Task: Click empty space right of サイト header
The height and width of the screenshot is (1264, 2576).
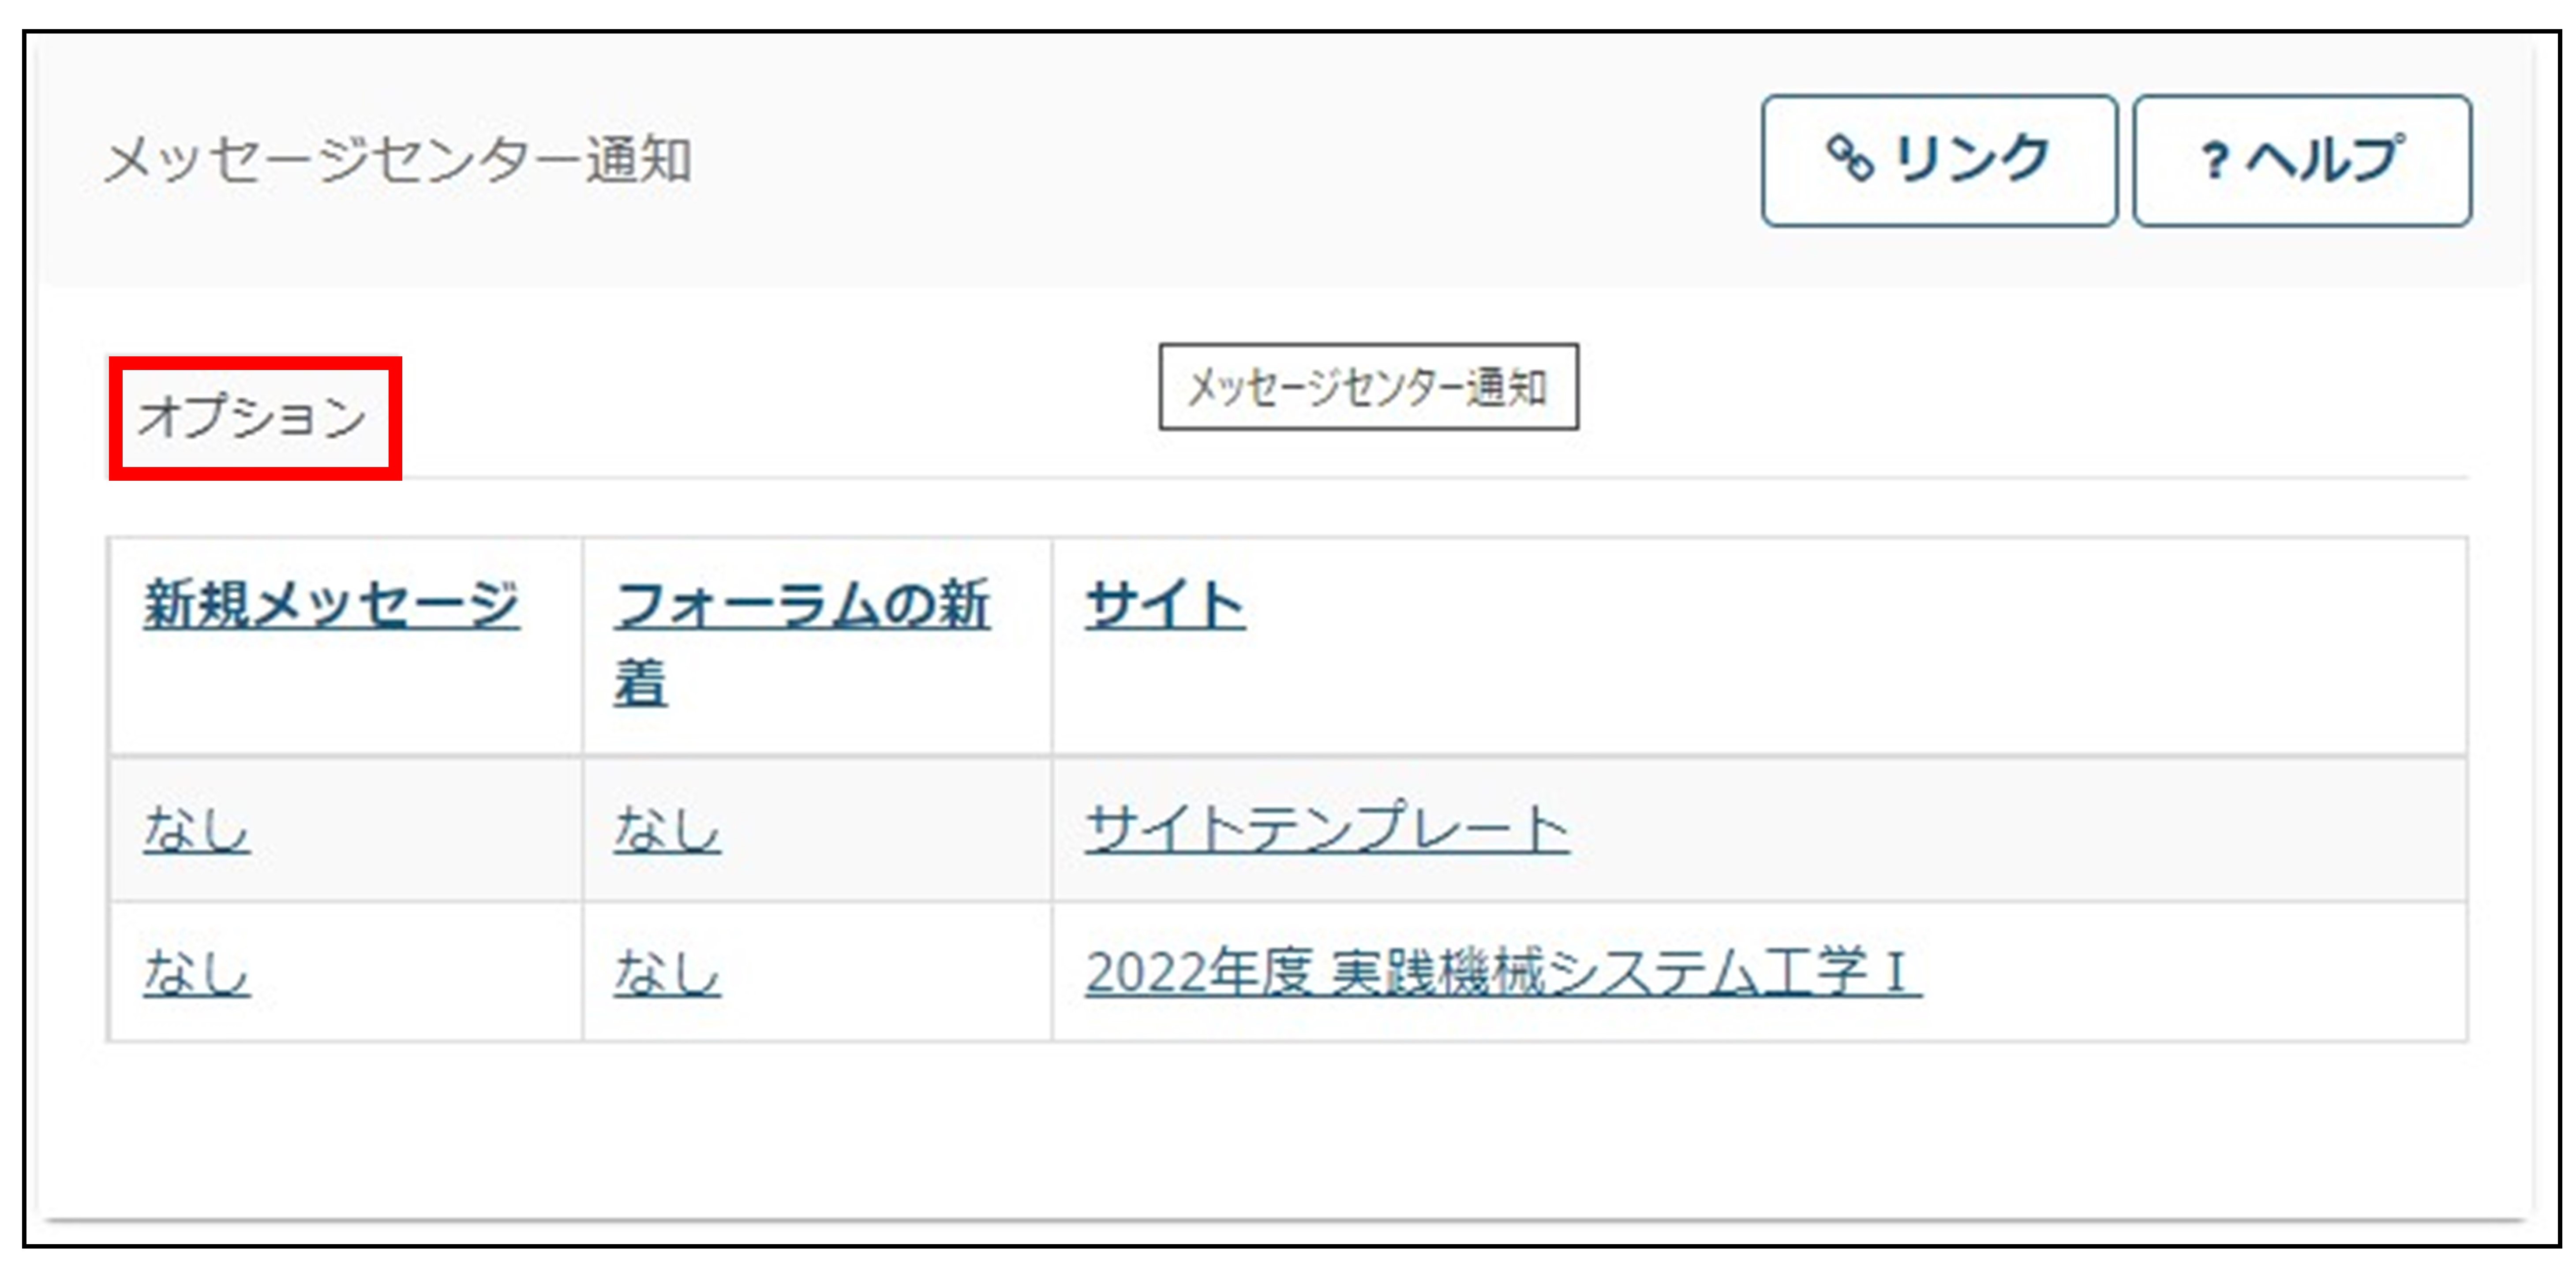Action: [1850, 645]
